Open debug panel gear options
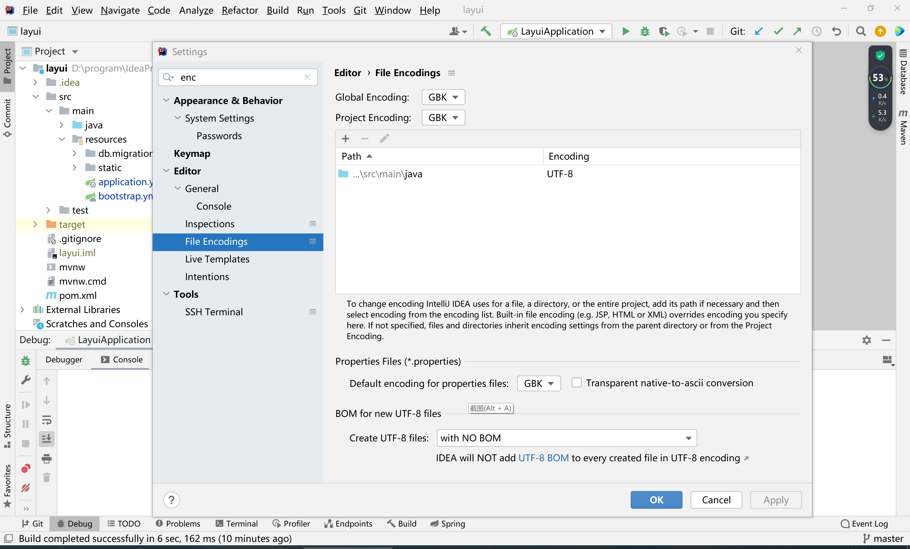This screenshot has height=549, width=910. 866,340
